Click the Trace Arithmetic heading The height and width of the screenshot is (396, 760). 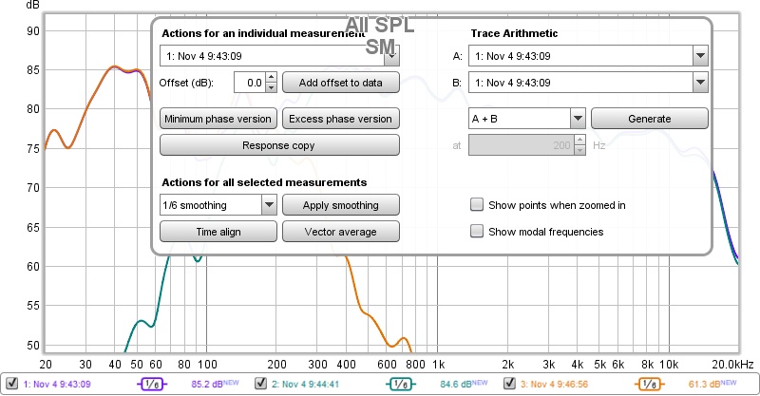pos(514,33)
